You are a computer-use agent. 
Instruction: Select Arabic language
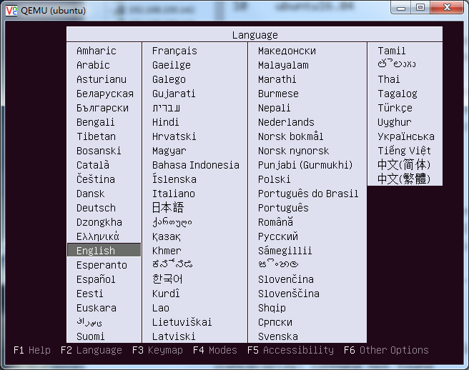(x=93, y=65)
